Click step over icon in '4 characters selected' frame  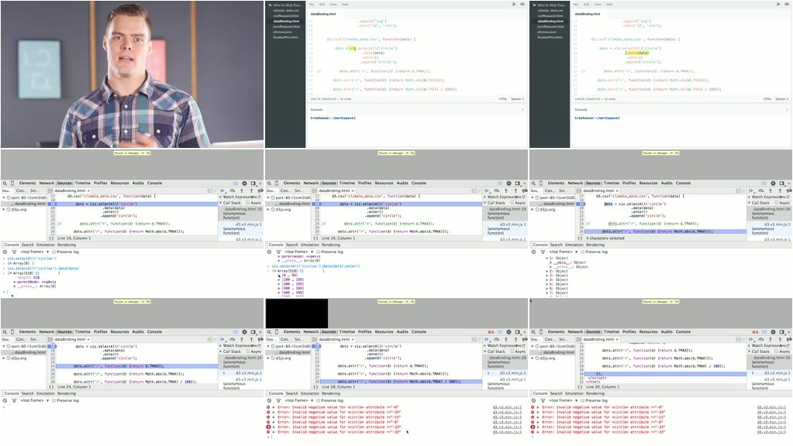coord(760,191)
